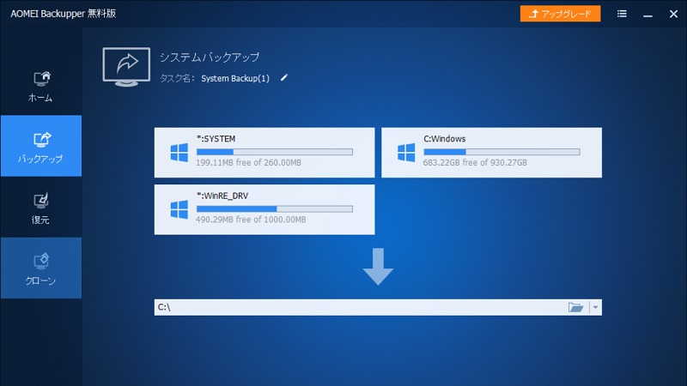Browse destination with the folder icon
This screenshot has height=386, width=687.
(575, 307)
